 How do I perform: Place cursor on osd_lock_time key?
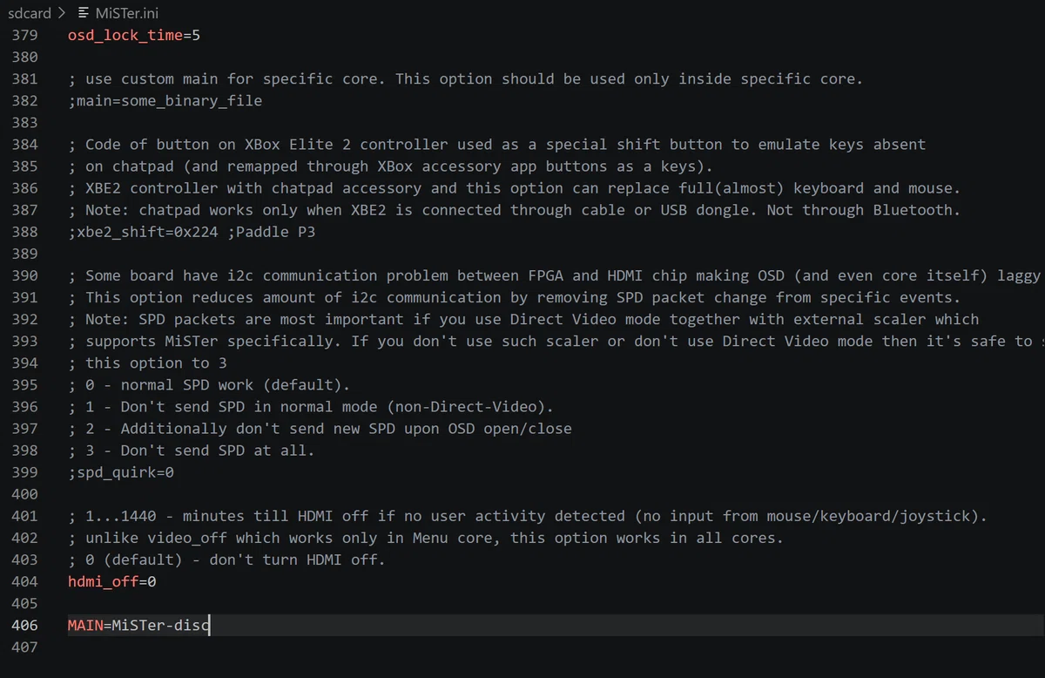tap(125, 36)
